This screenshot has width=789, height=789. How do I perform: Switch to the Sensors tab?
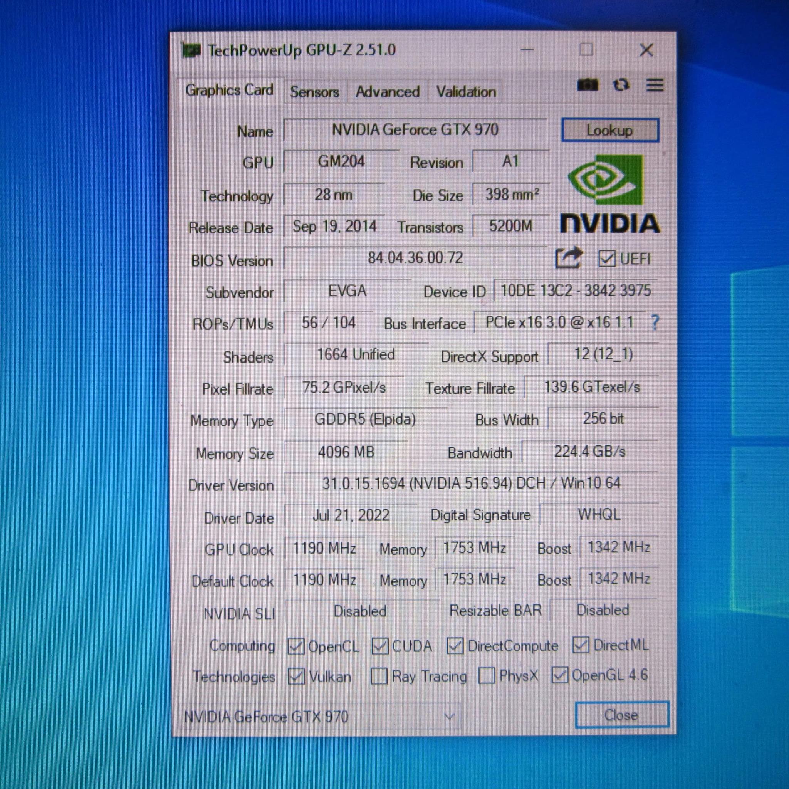tap(315, 91)
